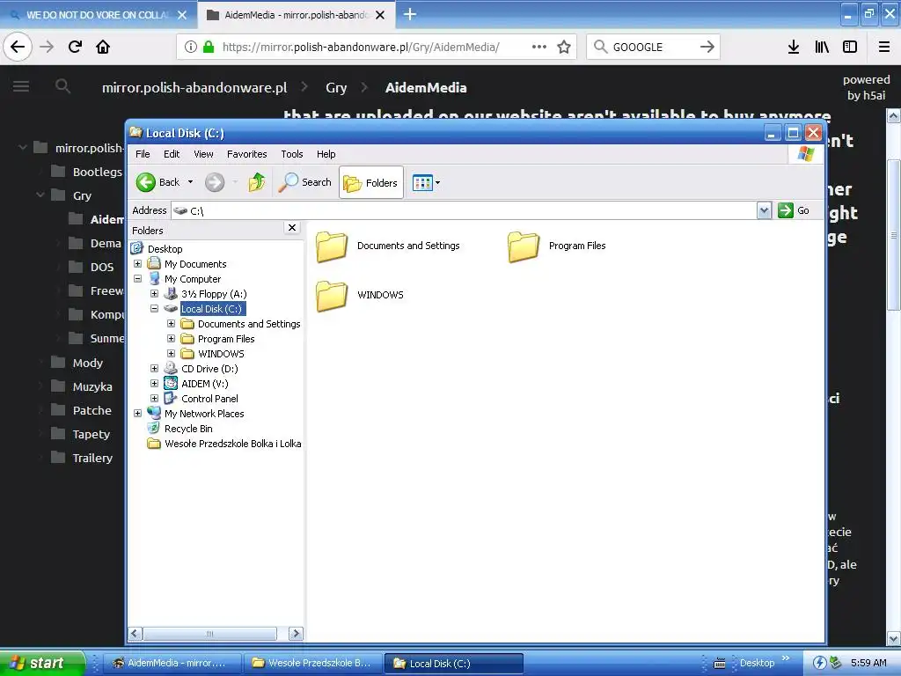Select My Network Places icon in tree

(154, 414)
